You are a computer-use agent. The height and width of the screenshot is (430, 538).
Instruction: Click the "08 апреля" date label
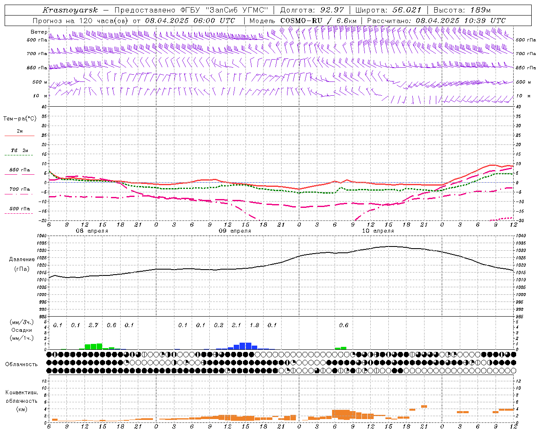[92, 231]
